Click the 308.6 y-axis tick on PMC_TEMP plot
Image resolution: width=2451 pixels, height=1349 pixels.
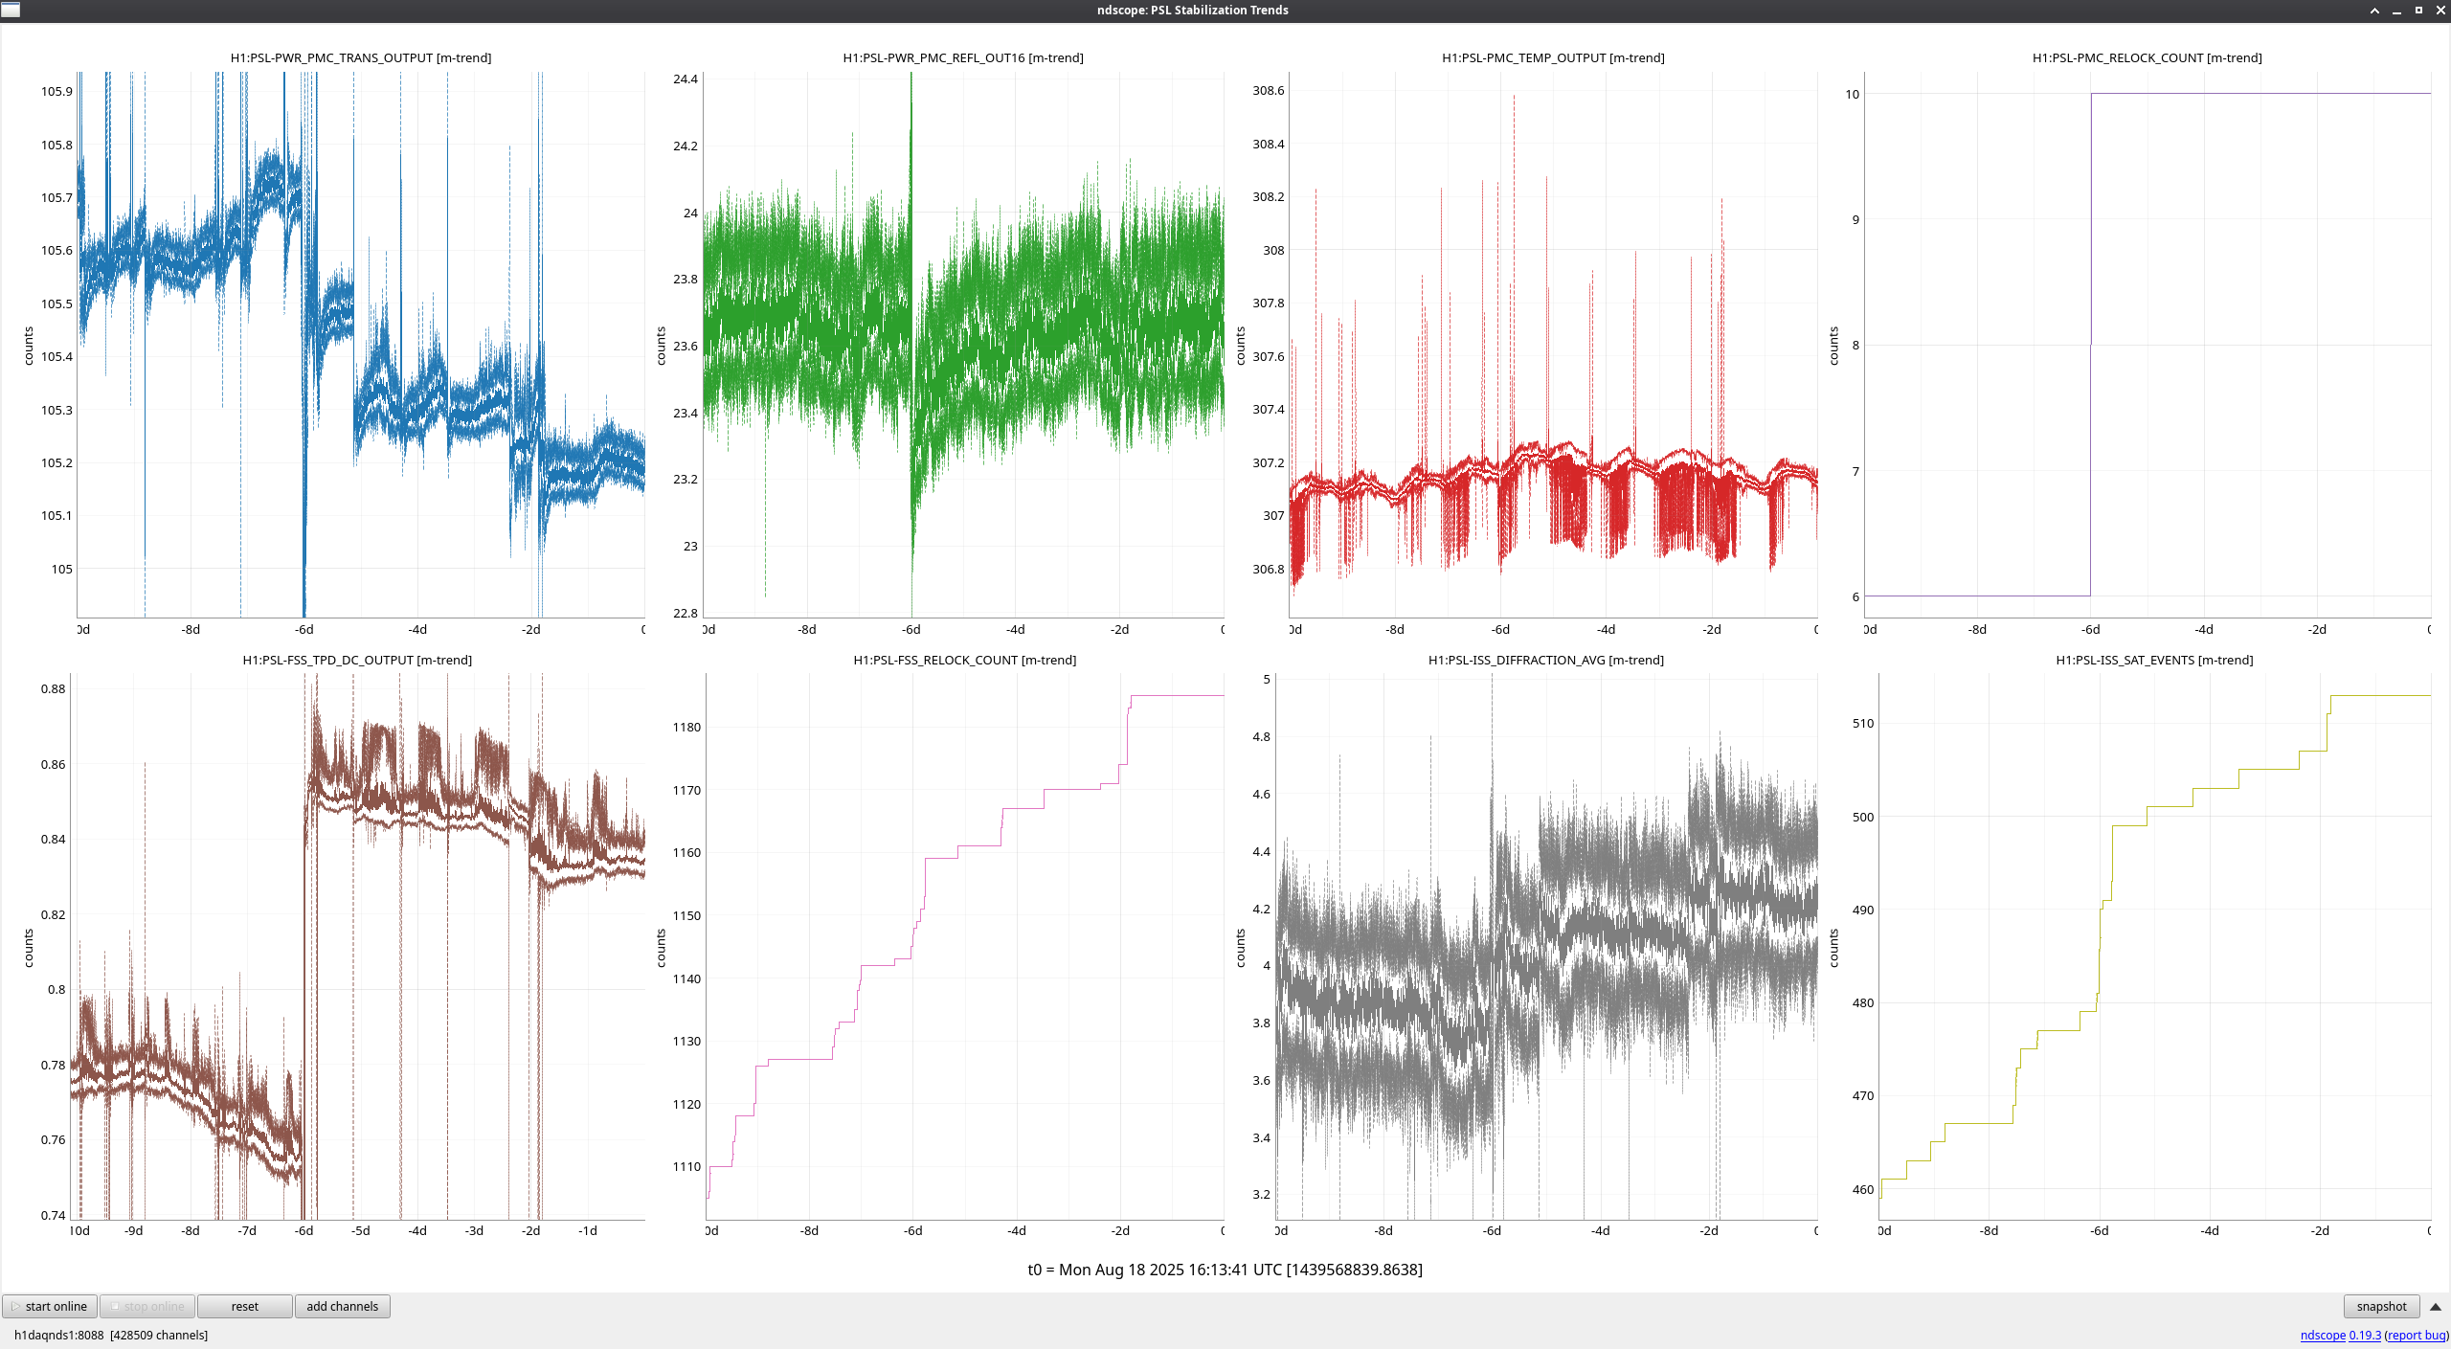[x=1269, y=91]
